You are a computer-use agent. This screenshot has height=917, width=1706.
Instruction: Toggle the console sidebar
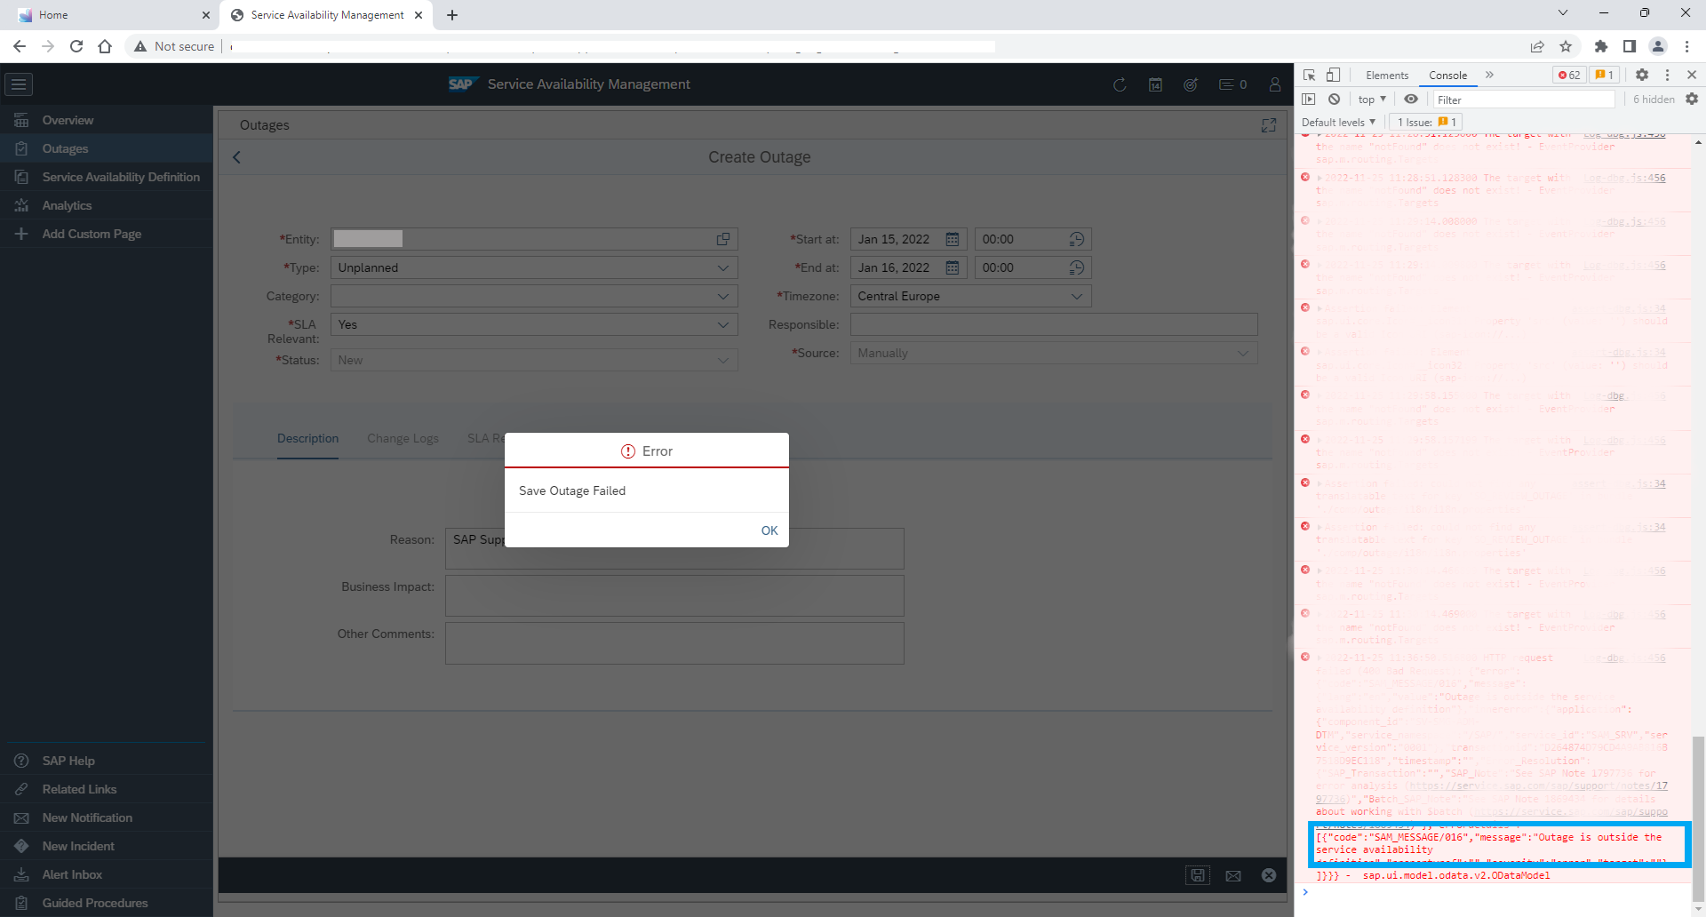coord(1309,100)
